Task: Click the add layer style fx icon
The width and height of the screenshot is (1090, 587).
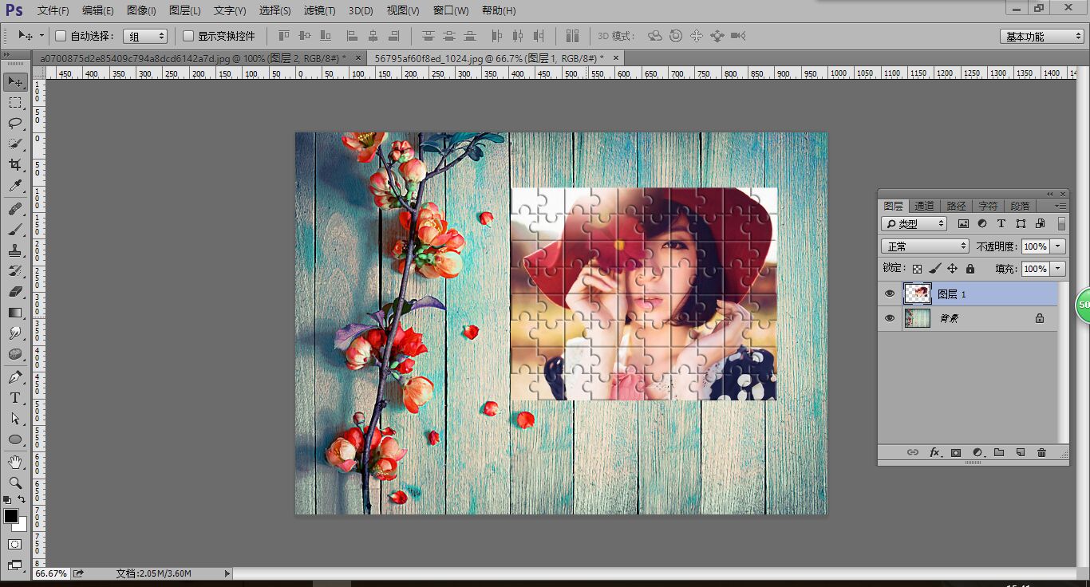Action: (x=934, y=452)
